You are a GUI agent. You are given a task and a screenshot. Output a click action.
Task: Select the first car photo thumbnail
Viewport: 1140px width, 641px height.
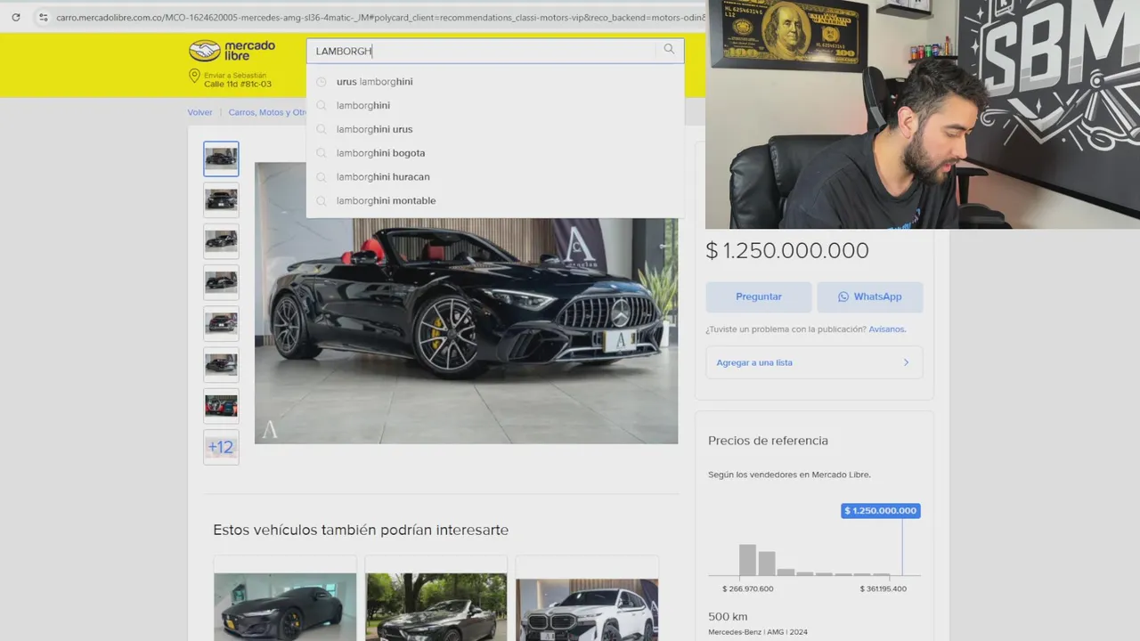point(221,159)
